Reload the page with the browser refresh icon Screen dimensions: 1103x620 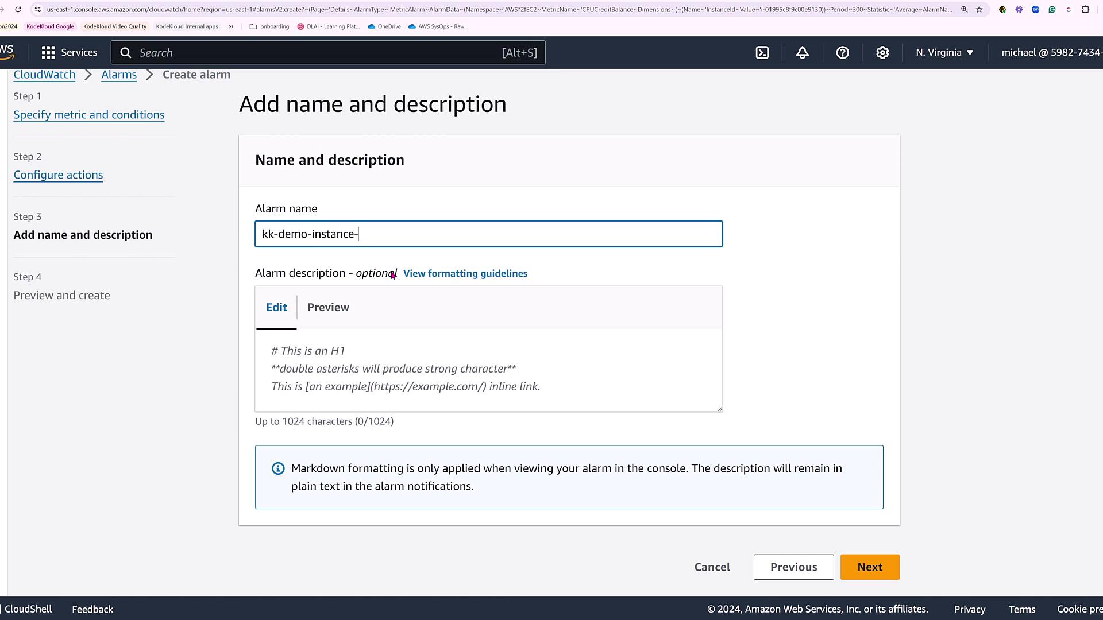pyautogui.click(x=18, y=9)
